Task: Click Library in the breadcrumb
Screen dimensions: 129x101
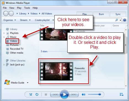Action: pos(23,13)
